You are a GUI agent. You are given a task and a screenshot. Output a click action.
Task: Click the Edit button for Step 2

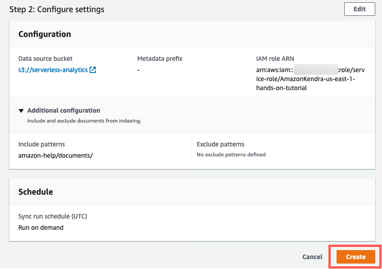pyautogui.click(x=359, y=9)
